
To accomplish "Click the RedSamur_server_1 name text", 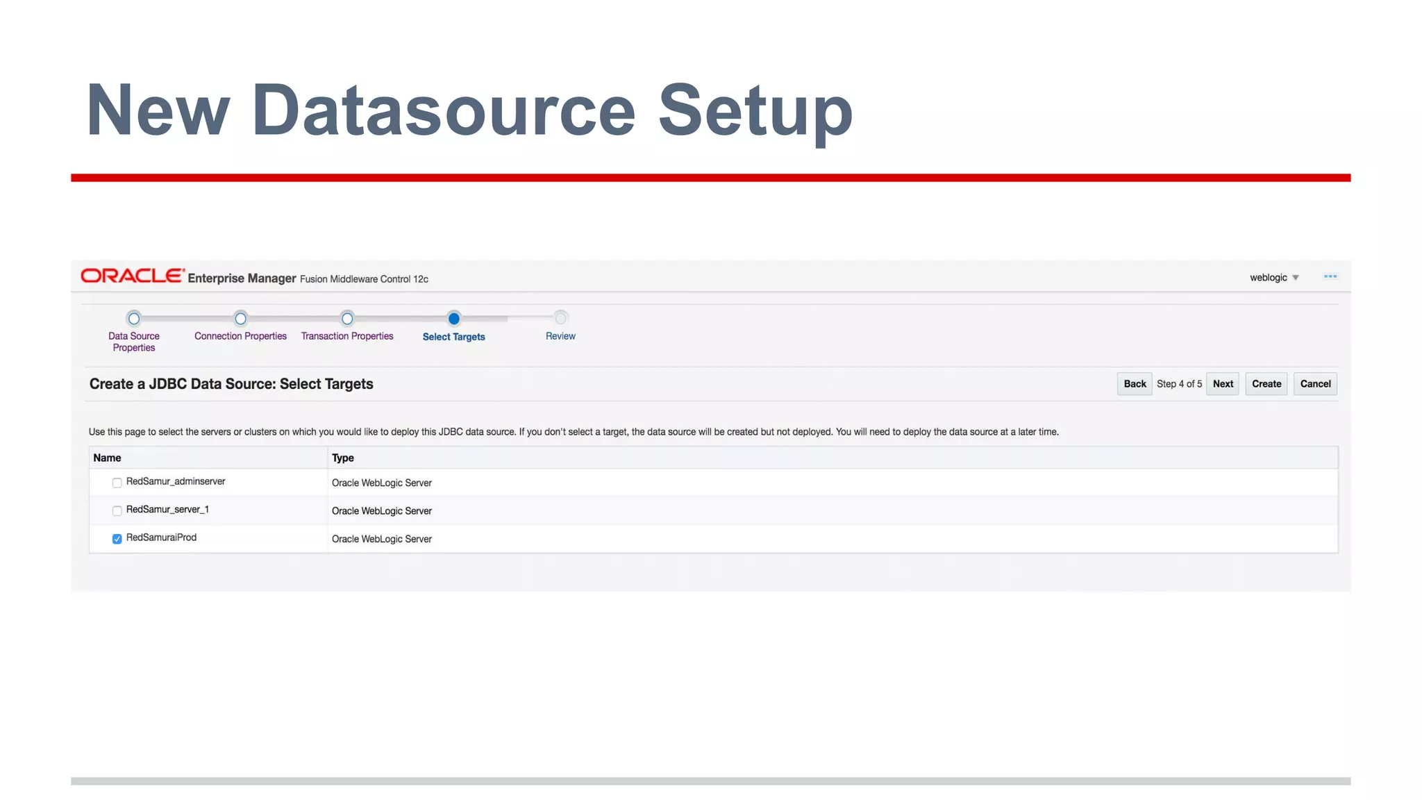I will pos(167,510).
